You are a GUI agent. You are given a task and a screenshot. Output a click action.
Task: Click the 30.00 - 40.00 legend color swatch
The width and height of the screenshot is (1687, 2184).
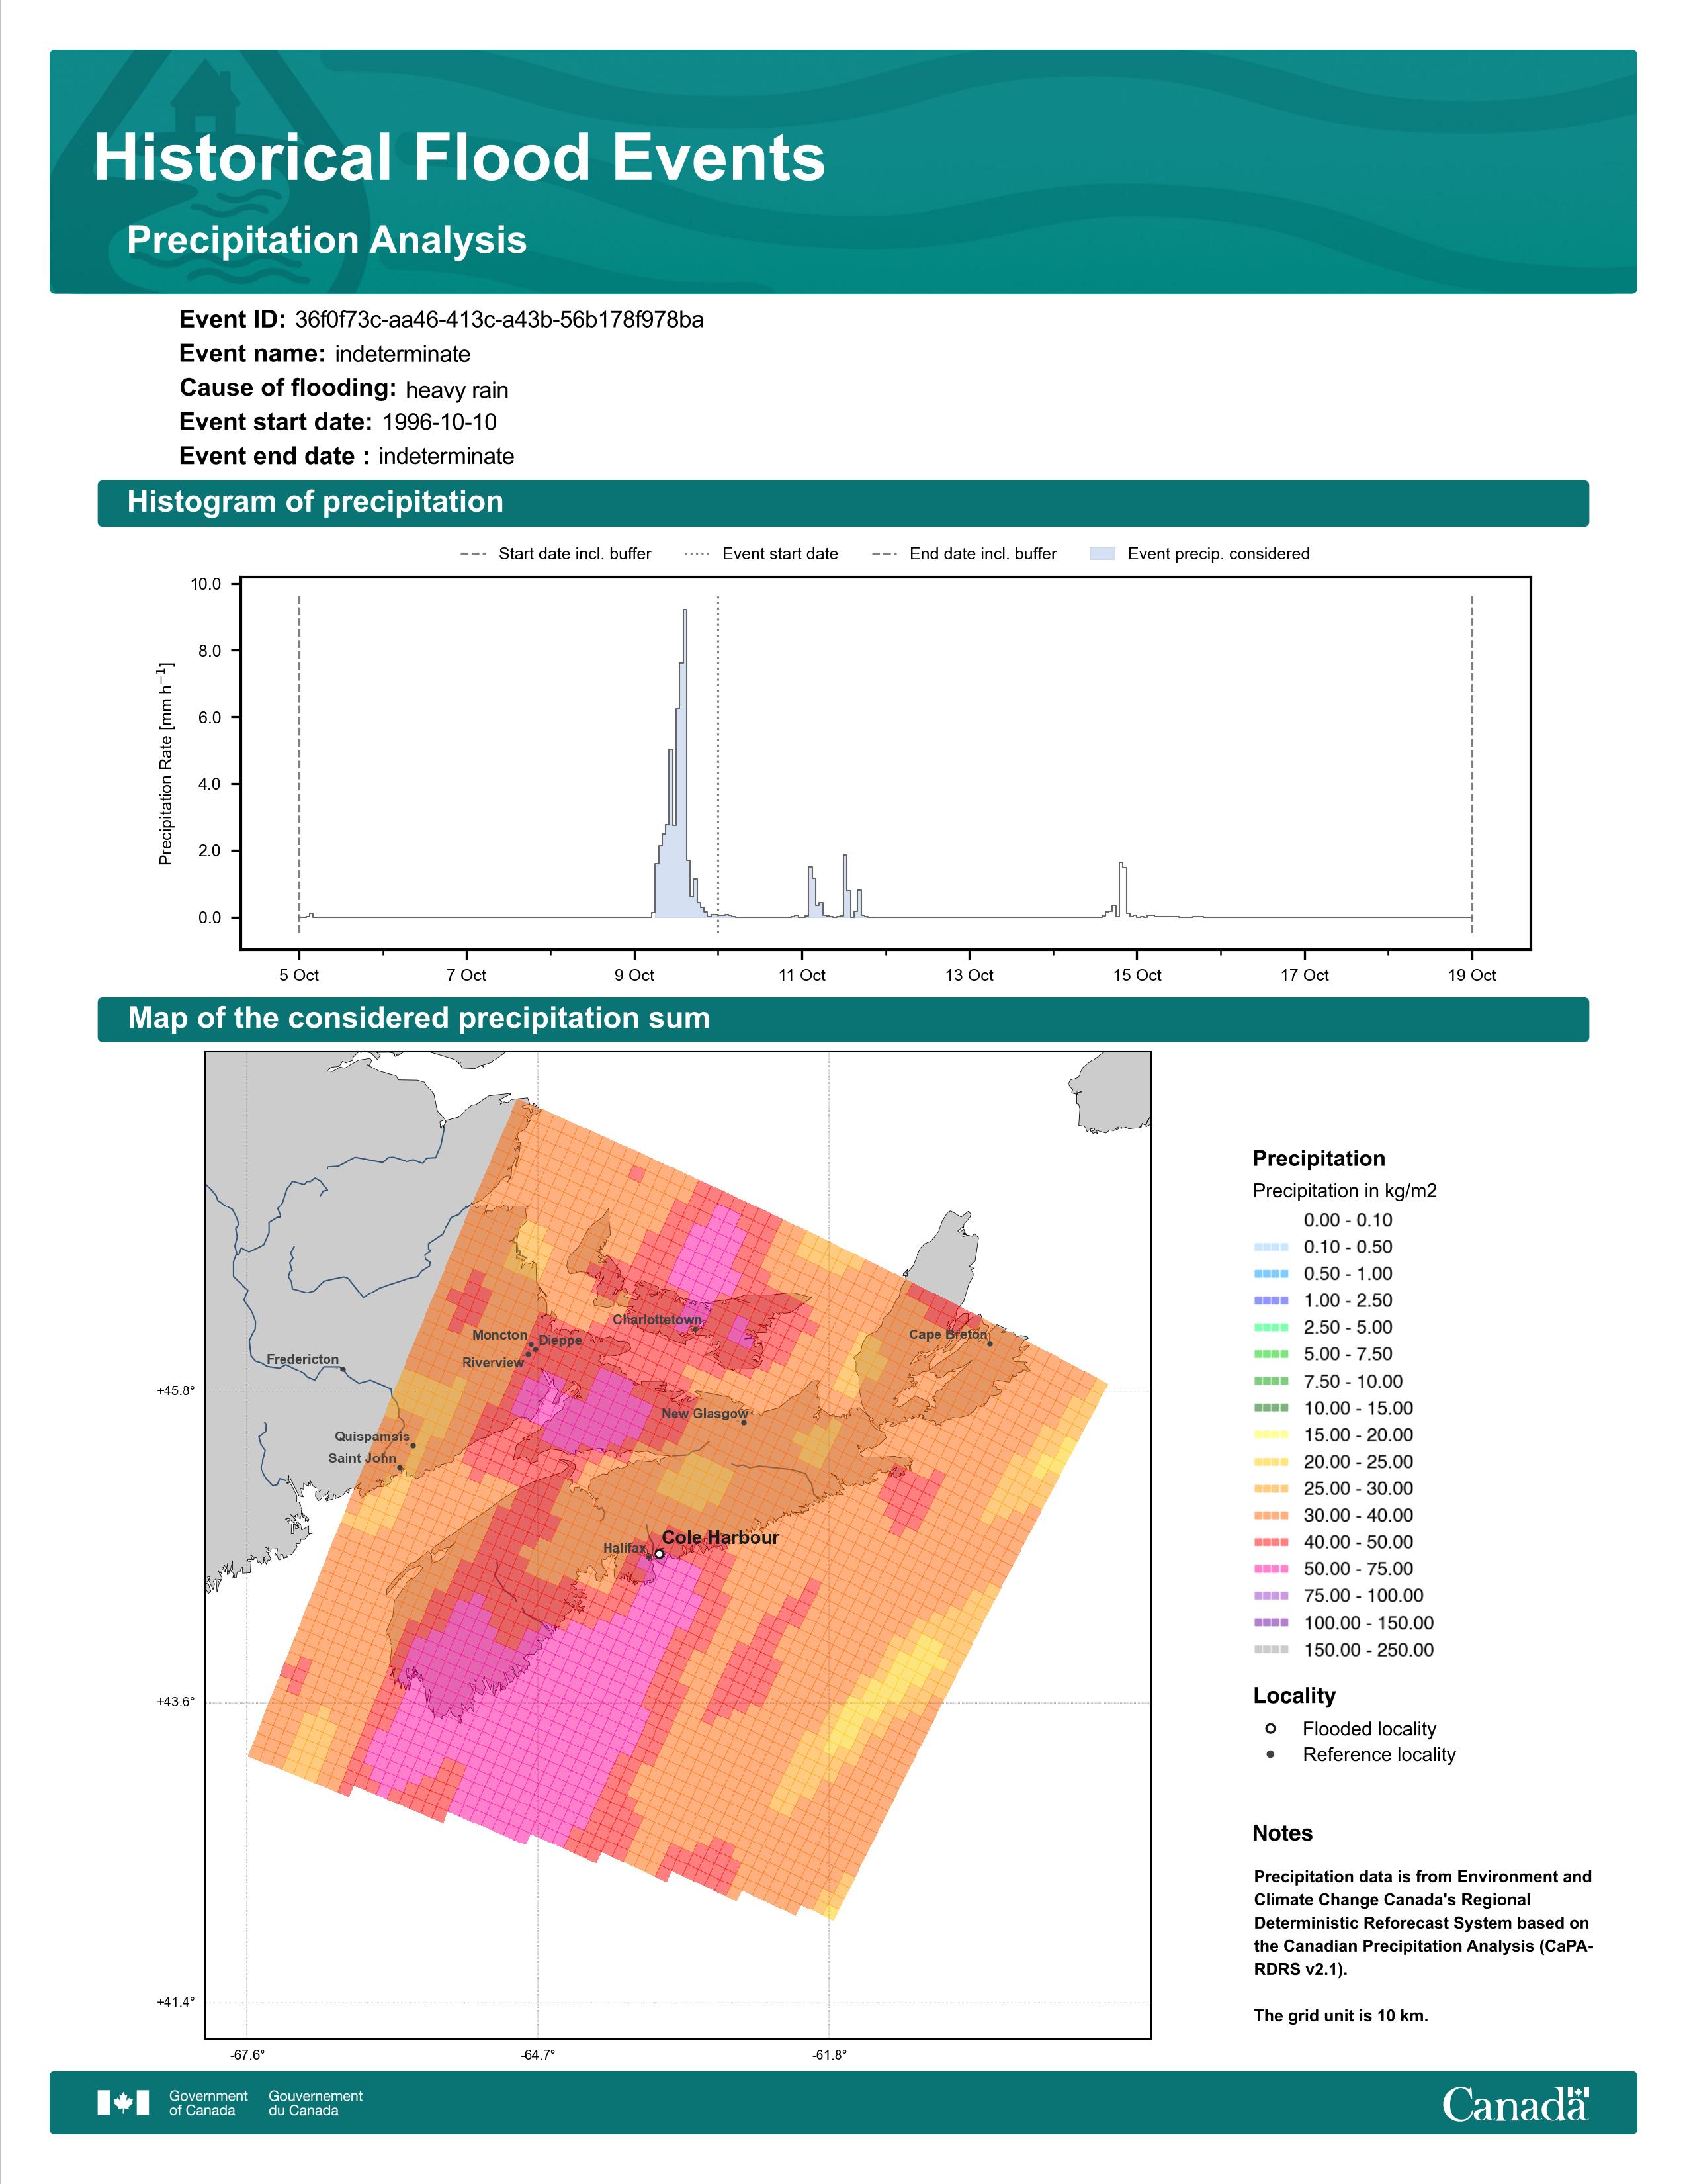pyautogui.click(x=1272, y=1516)
